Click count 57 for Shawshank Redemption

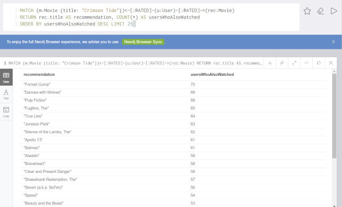click(193, 180)
